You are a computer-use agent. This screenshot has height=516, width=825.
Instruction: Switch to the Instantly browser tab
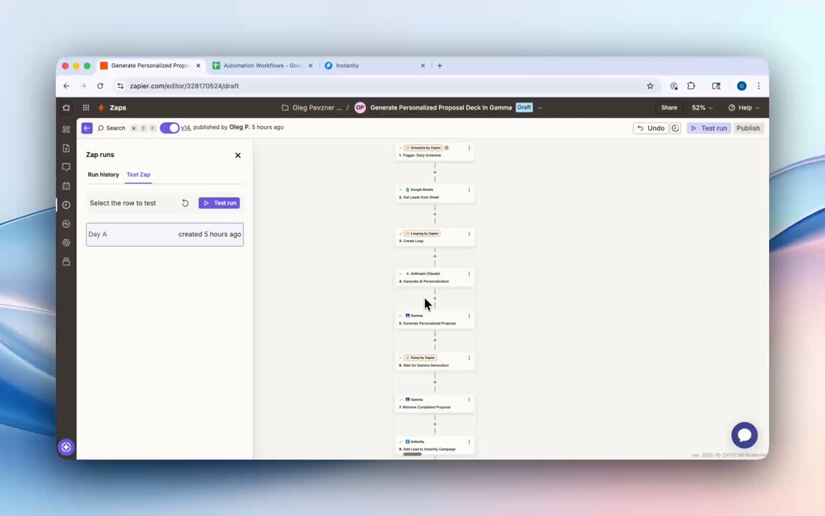pyautogui.click(x=374, y=66)
